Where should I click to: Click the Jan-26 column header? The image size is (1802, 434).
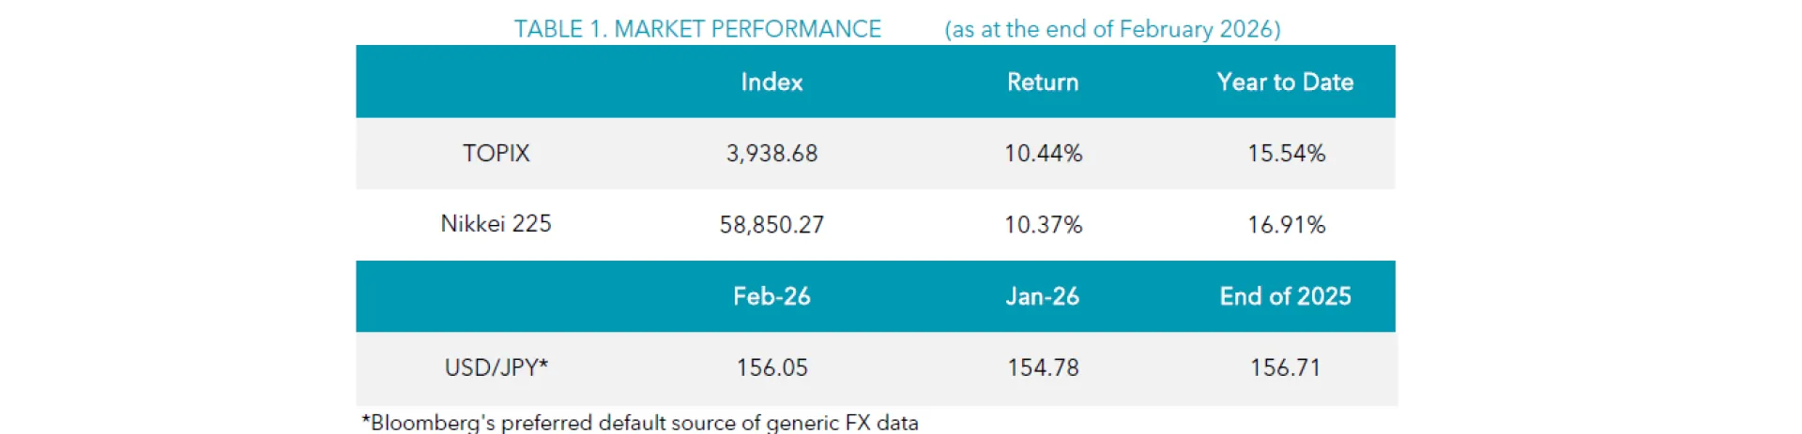point(1043,296)
